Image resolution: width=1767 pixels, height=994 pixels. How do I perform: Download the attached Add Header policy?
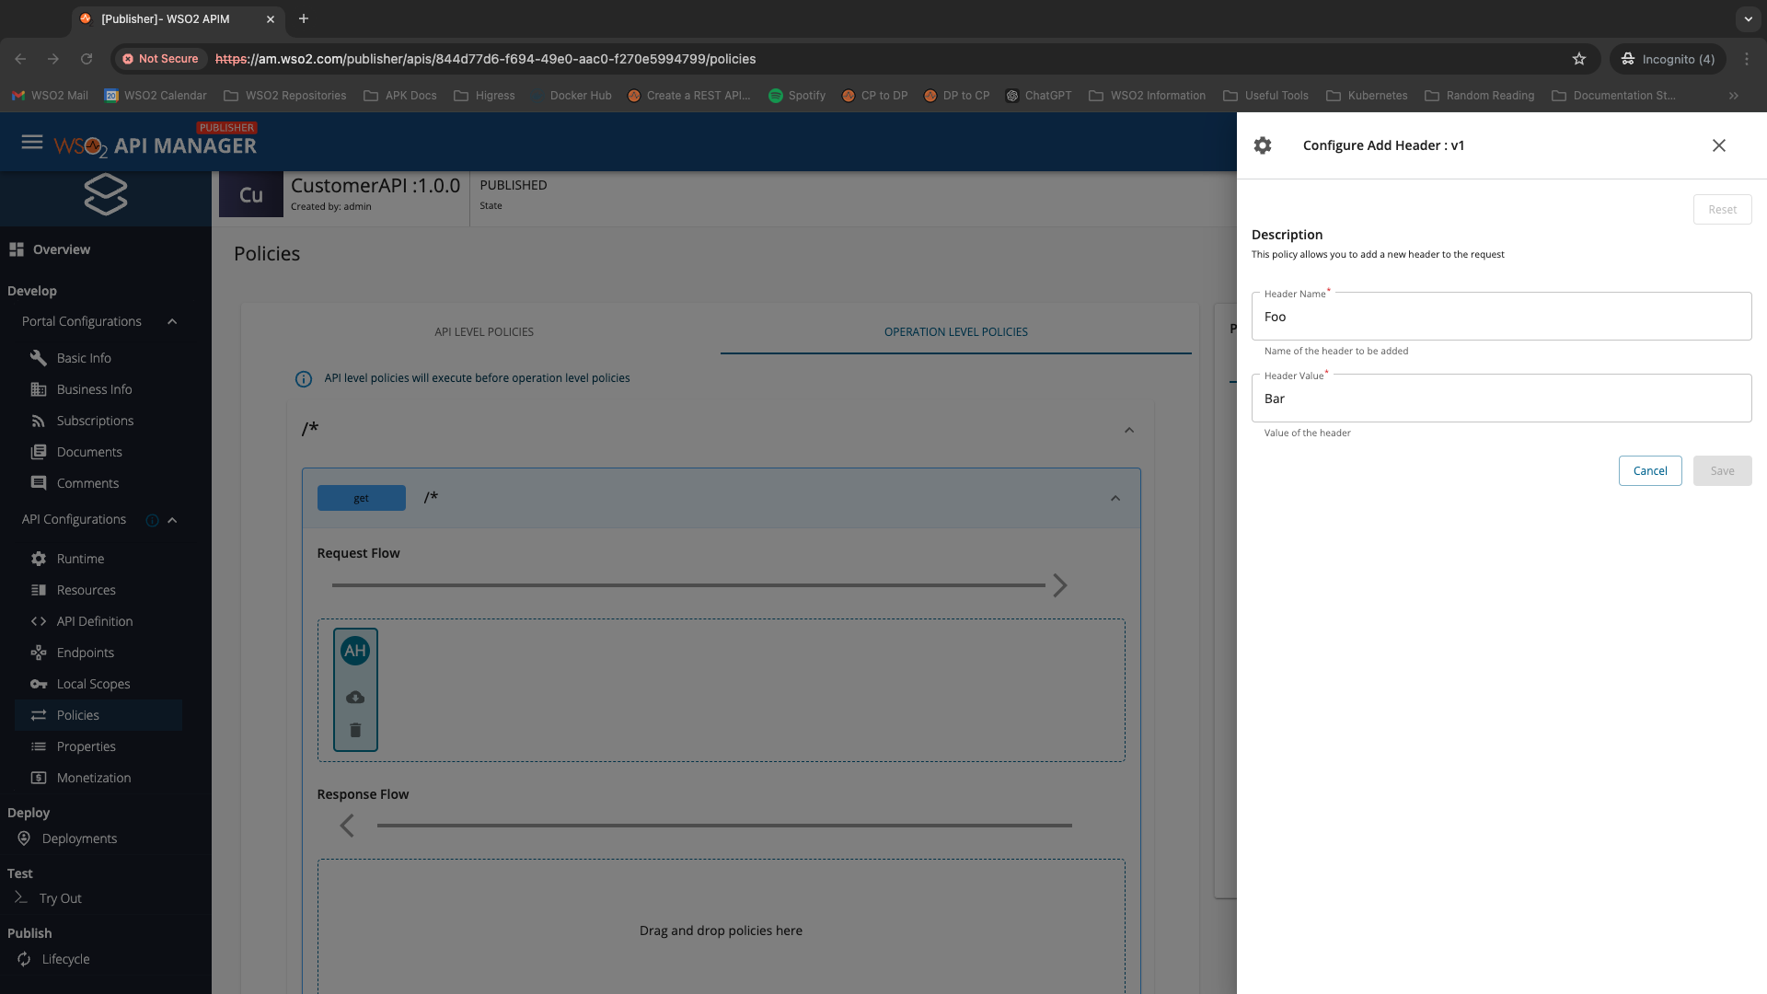355,698
